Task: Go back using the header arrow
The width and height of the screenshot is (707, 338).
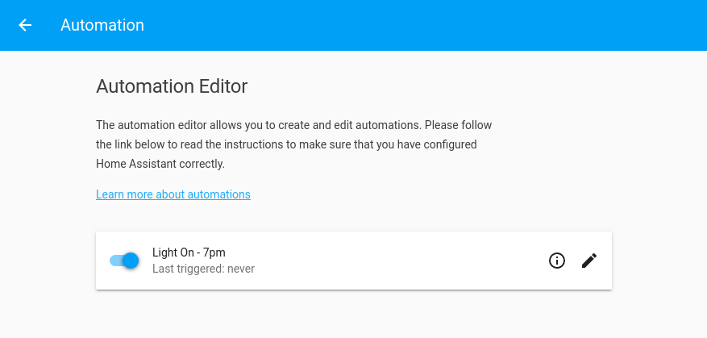Action: (25, 25)
